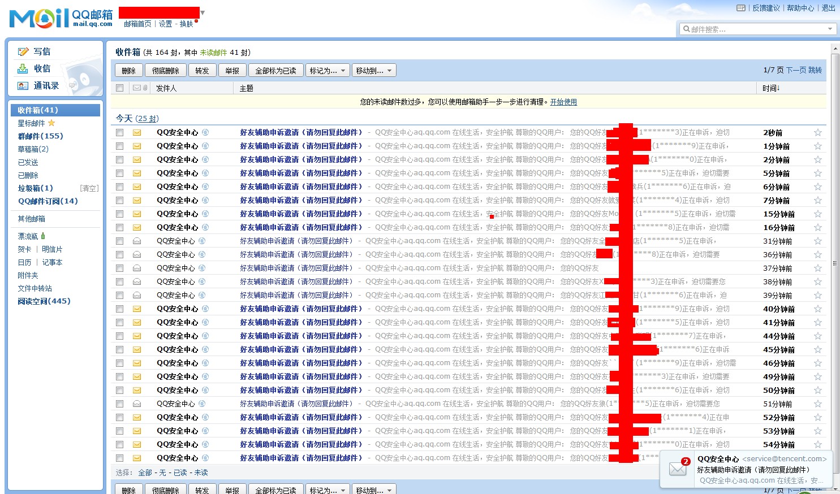Tick the select-all checkbox in the header
This screenshot has width=840, height=494.
tap(119, 88)
